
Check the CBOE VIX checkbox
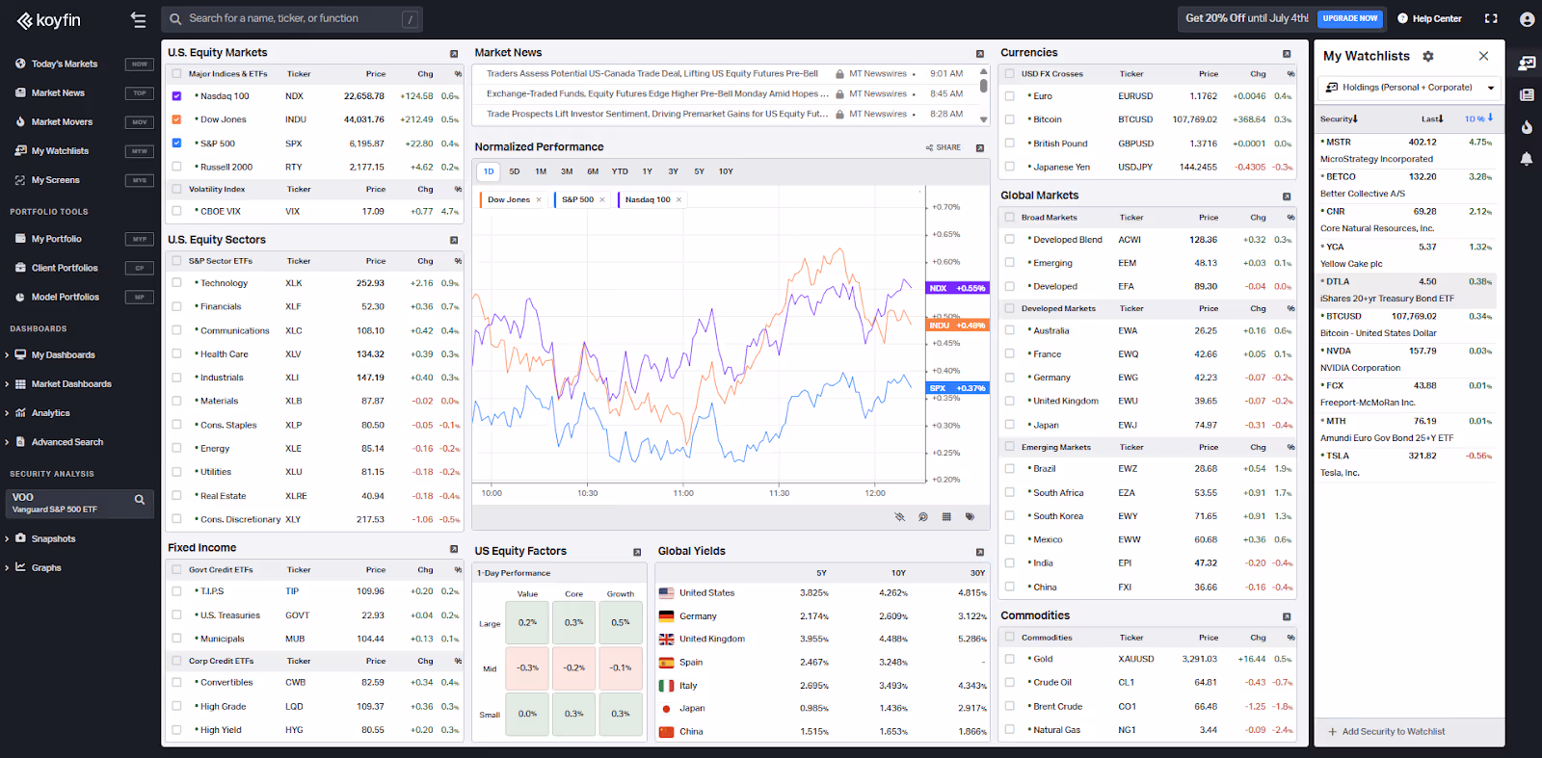(x=176, y=211)
